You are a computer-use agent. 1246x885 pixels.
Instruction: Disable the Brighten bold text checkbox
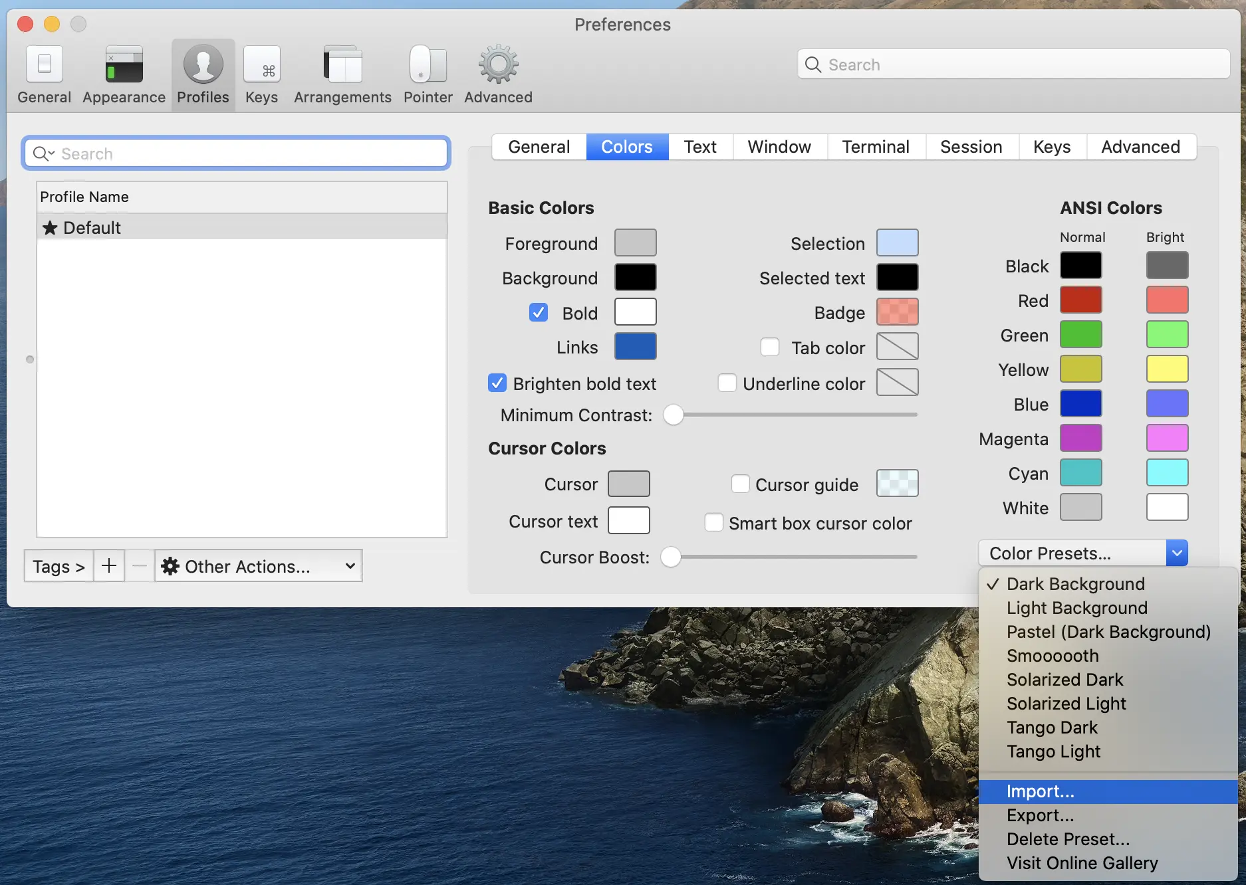[x=497, y=383]
